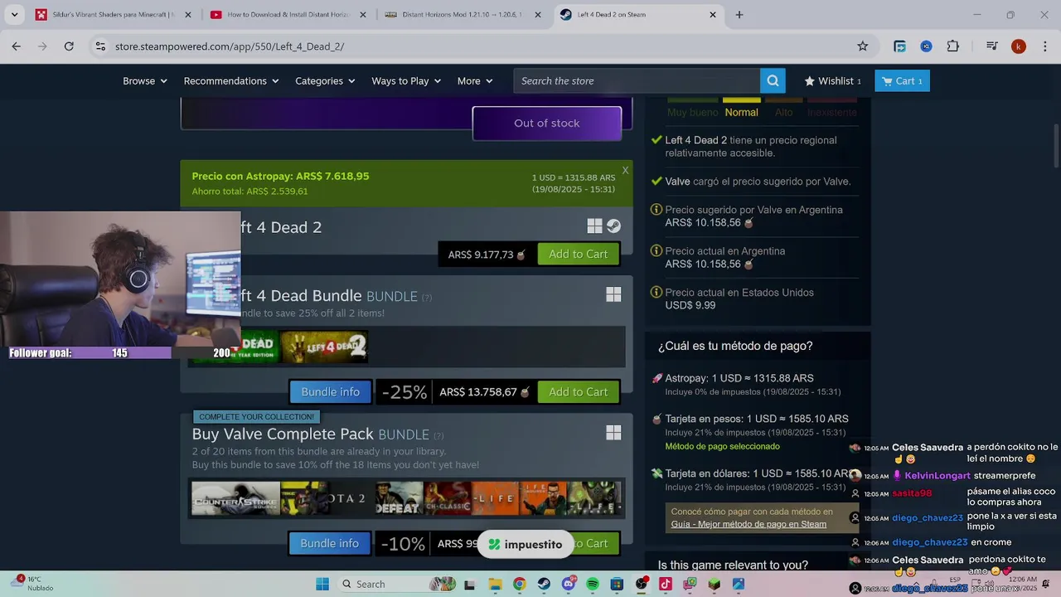Click the help mark beside Left 4 Dead Bundle
Viewport: 1061px width, 597px height.
pos(427,298)
